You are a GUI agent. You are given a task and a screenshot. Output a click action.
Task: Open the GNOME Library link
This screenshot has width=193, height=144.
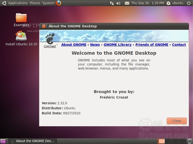(x=118, y=45)
